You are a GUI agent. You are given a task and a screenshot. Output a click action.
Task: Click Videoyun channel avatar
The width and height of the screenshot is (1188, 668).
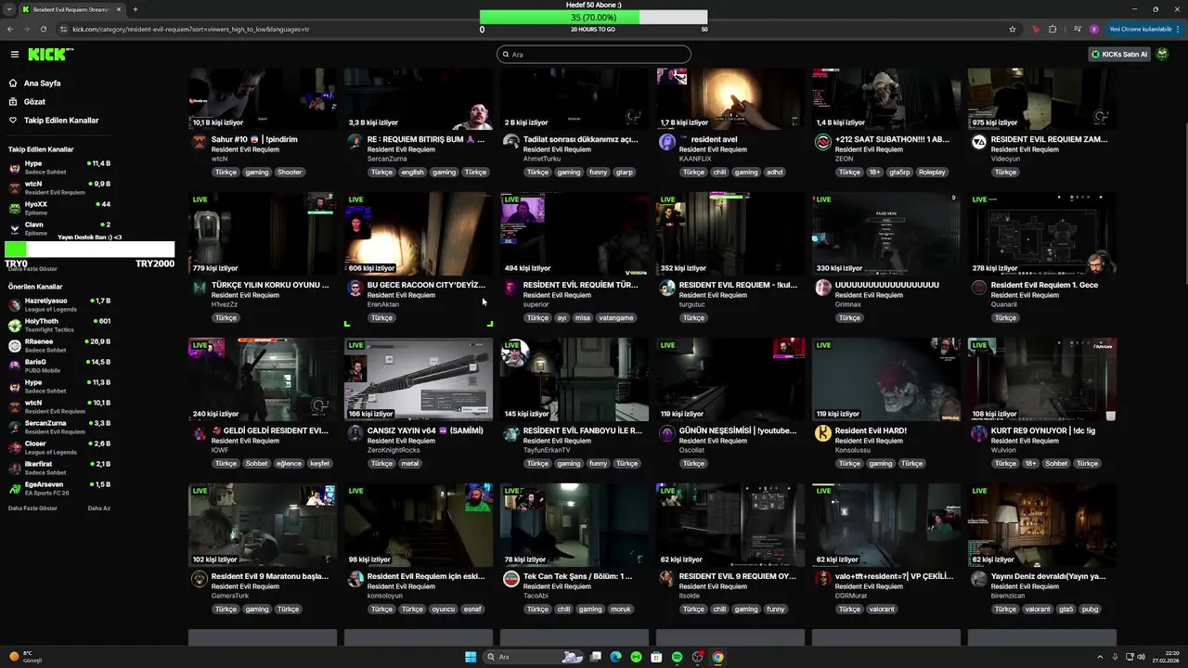(x=978, y=142)
